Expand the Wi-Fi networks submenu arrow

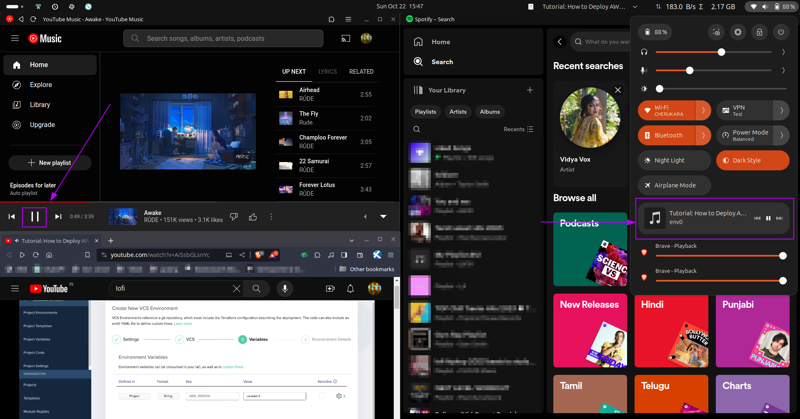(703, 110)
